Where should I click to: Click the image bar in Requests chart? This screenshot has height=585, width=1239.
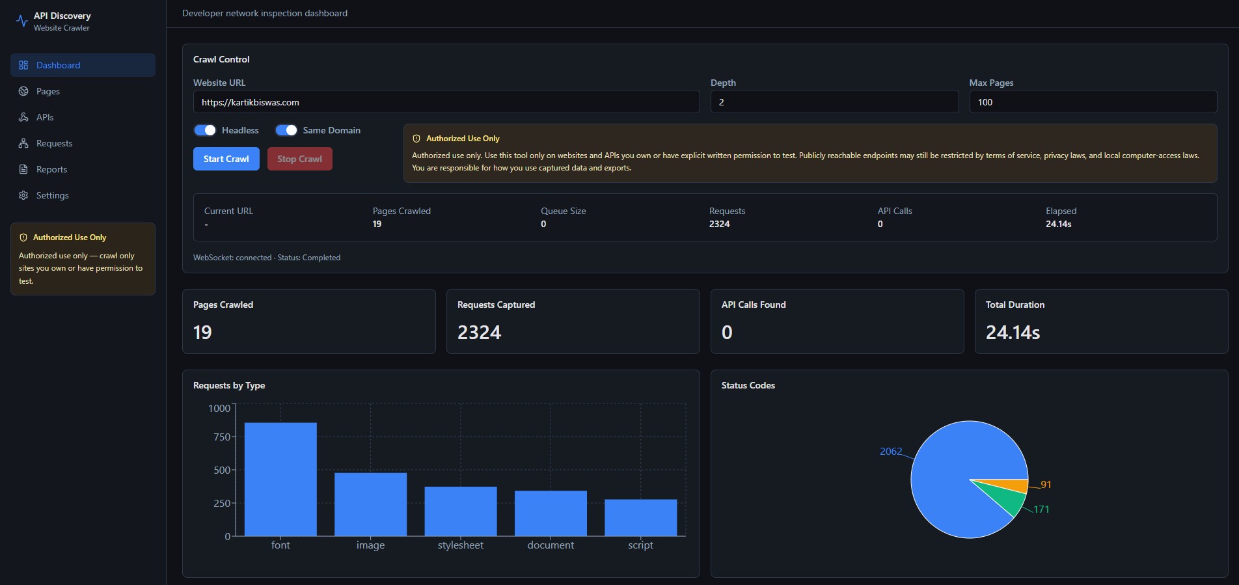[370, 504]
